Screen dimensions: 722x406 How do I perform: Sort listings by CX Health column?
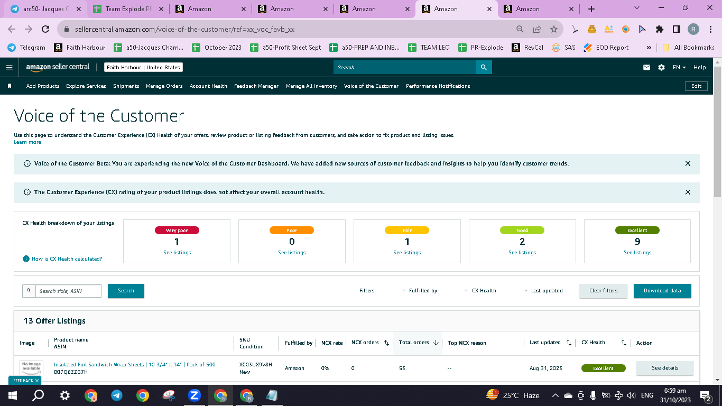pos(624,343)
